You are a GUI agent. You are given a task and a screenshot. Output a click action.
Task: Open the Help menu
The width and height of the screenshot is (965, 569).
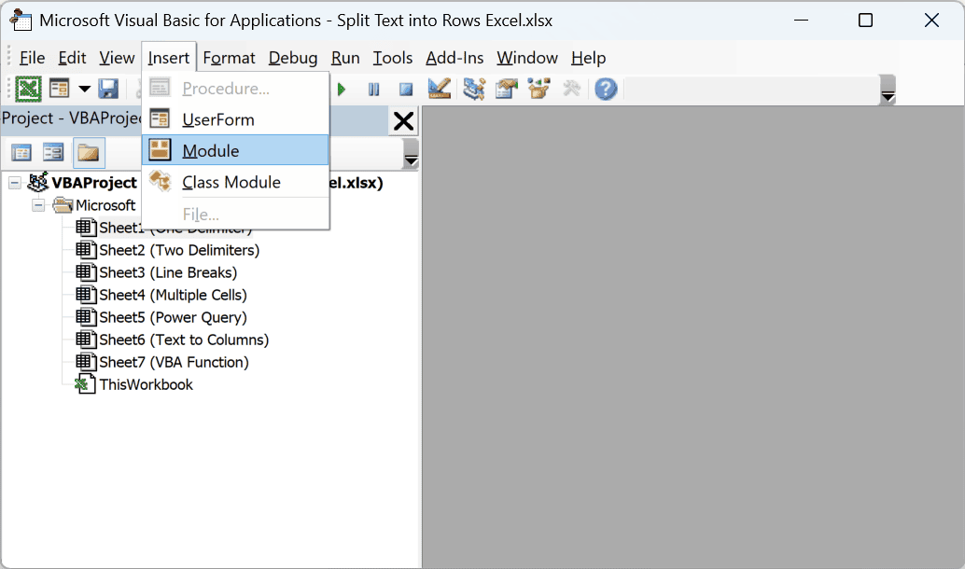tap(588, 58)
